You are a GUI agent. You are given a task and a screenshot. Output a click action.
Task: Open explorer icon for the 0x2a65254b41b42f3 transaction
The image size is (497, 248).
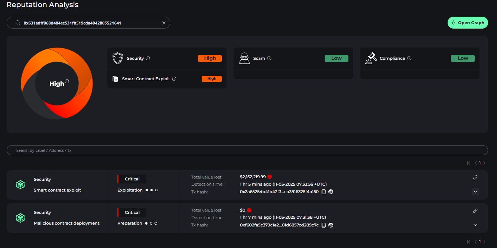[331, 192]
